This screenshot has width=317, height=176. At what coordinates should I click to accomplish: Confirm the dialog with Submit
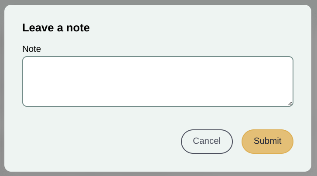[267, 142]
